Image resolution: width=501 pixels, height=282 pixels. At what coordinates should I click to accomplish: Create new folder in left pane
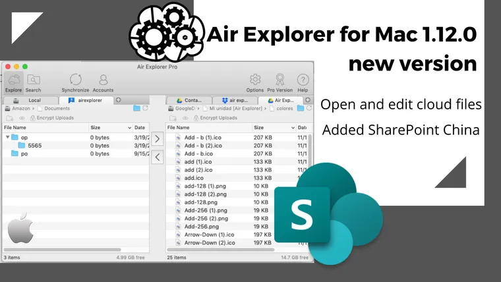[x=10, y=118]
